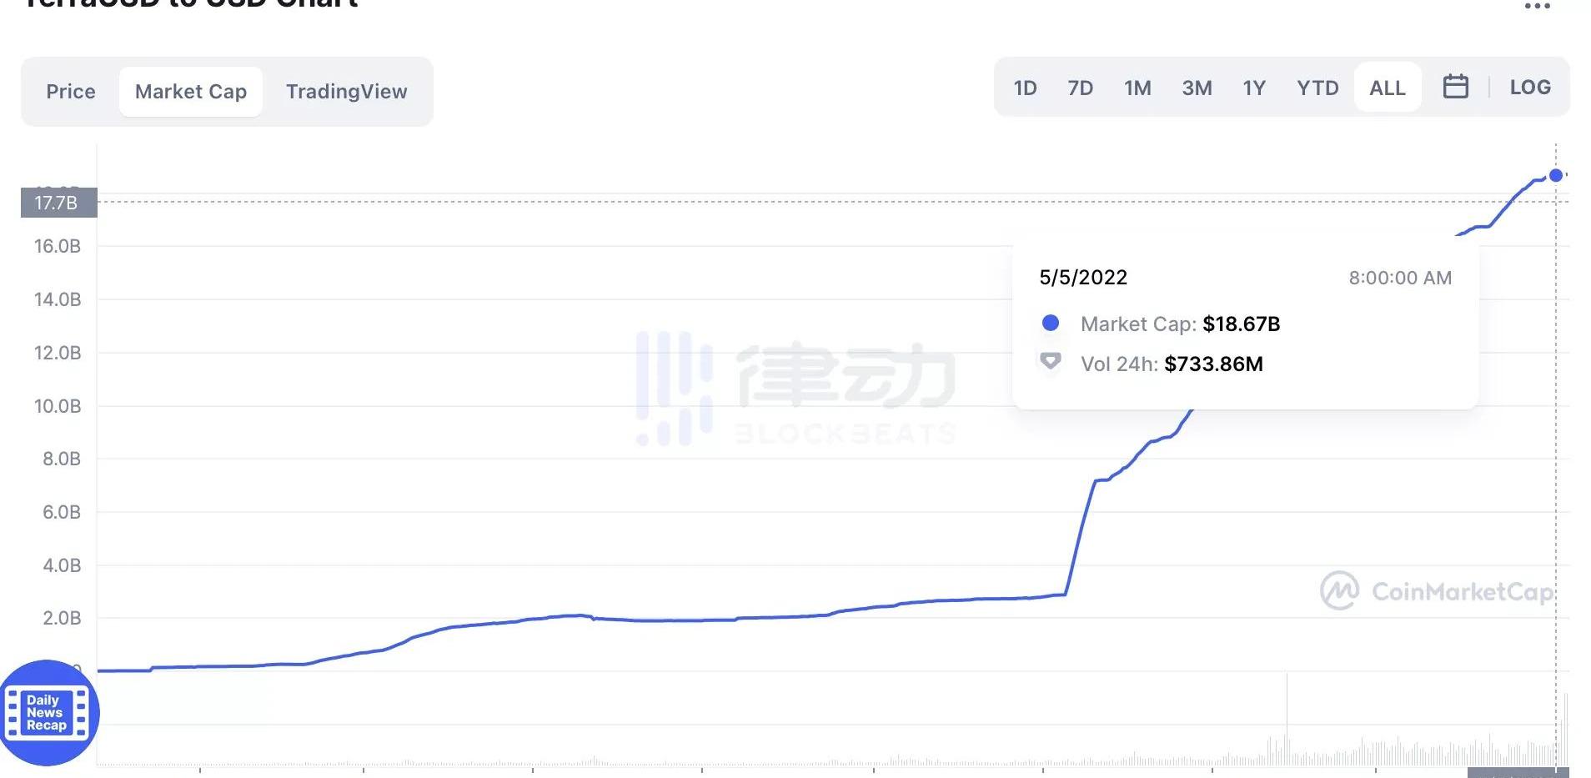Open the TradingView tab
Screen dimensions: 1591x778
pos(347,92)
